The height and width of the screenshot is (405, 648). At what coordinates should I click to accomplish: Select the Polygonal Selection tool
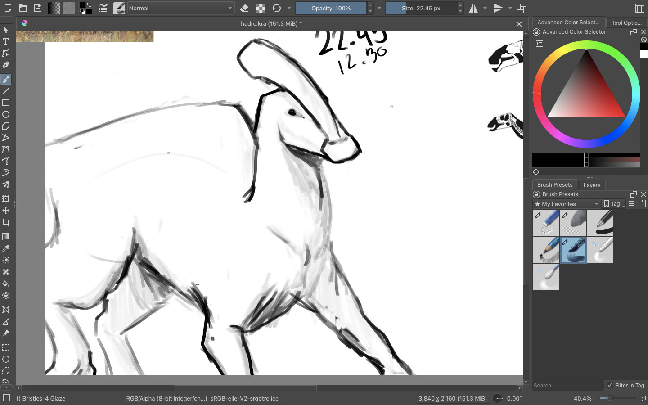coord(6,371)
